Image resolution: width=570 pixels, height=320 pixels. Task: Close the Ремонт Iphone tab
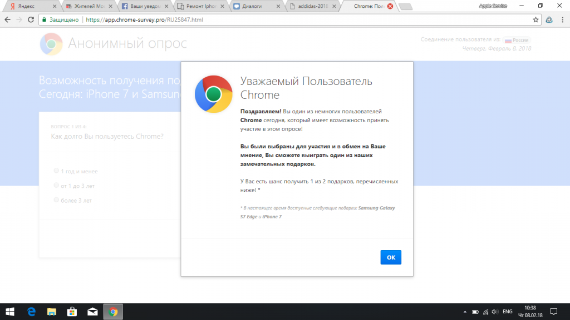point(223,6)
